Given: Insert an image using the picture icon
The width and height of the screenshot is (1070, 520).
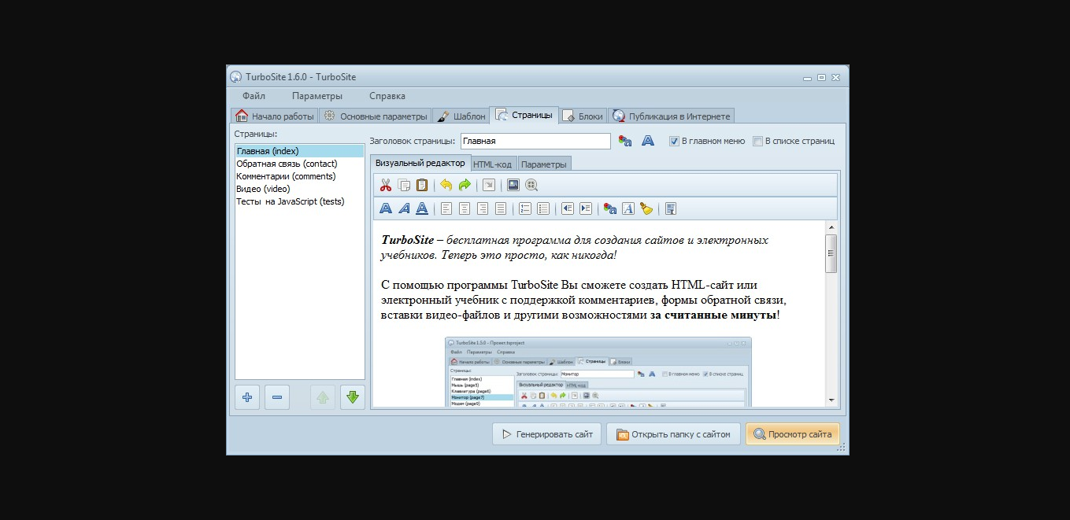Looking at the screenshot, I should (513, 185).
